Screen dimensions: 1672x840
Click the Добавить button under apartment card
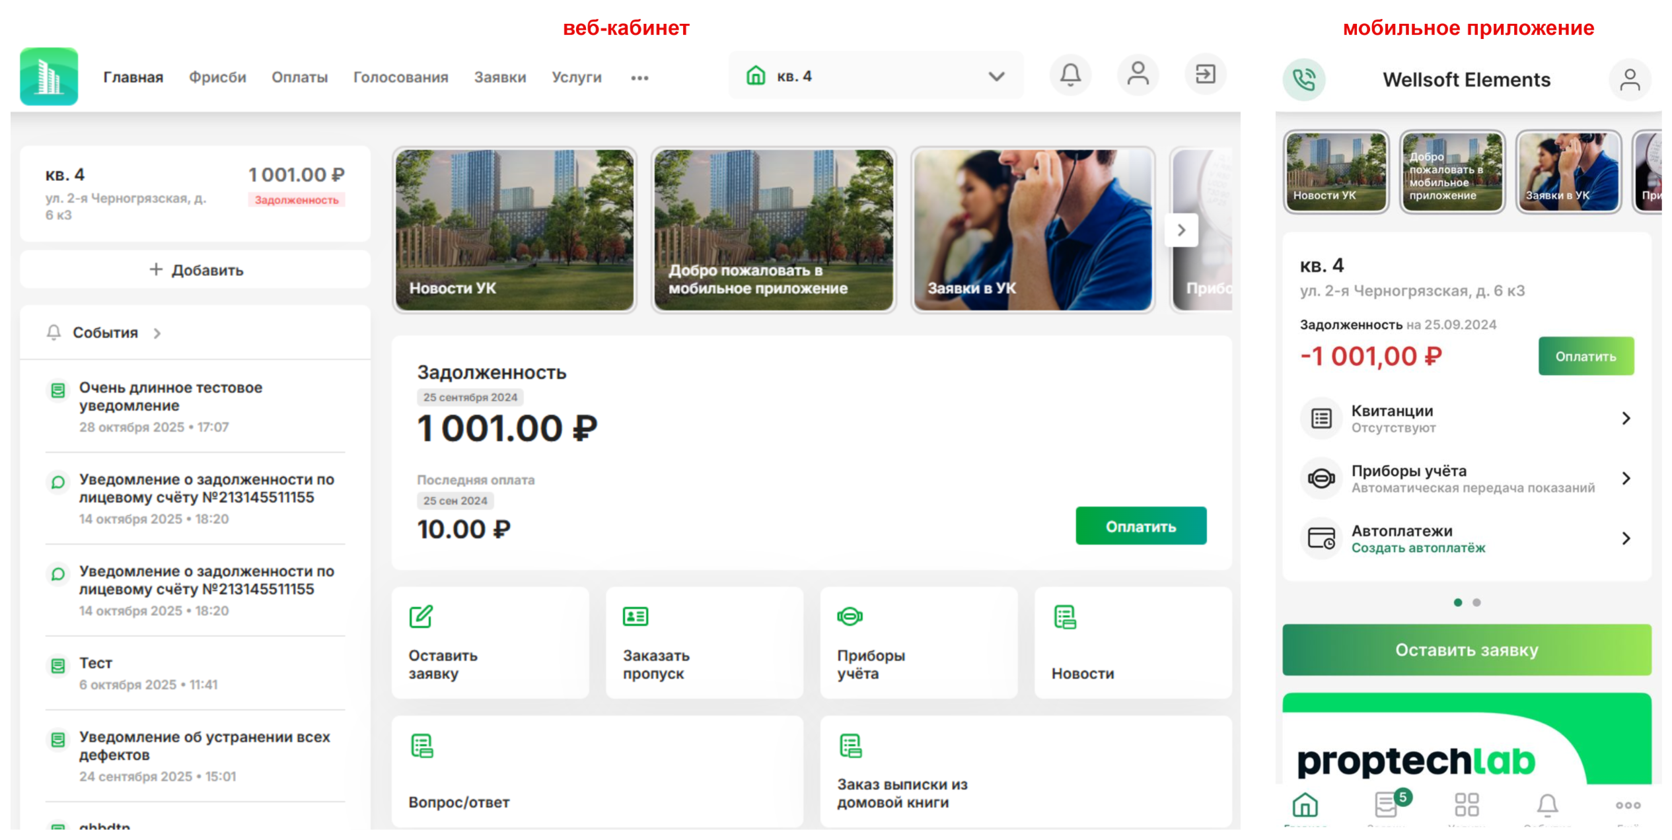tap(196, 270)
